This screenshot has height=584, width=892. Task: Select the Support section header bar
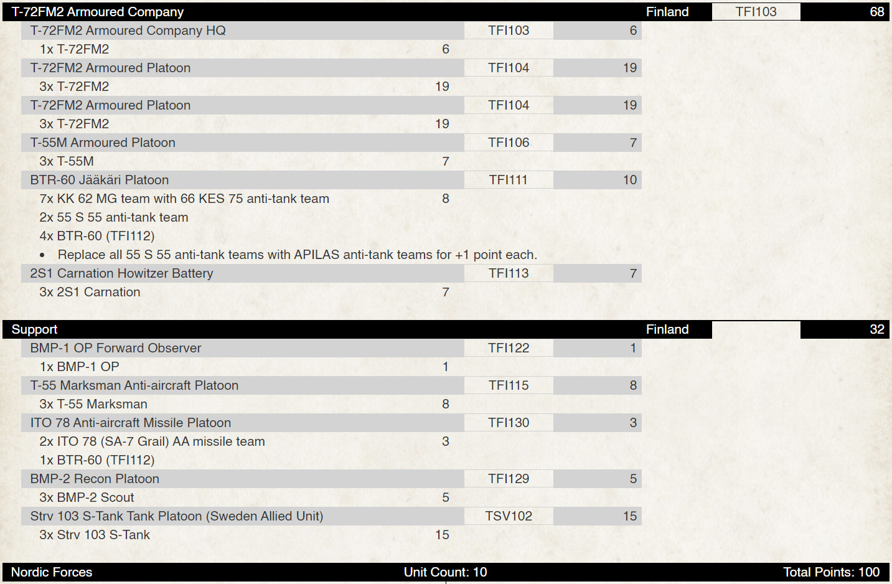446,329
